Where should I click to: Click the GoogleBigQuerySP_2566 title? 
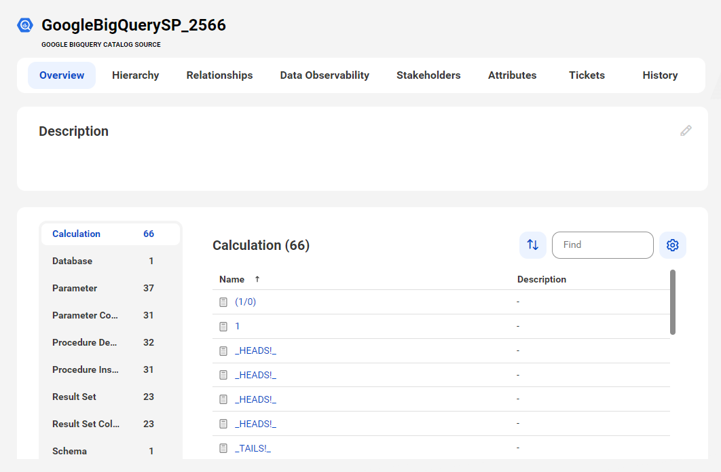[x=133, y=25]
